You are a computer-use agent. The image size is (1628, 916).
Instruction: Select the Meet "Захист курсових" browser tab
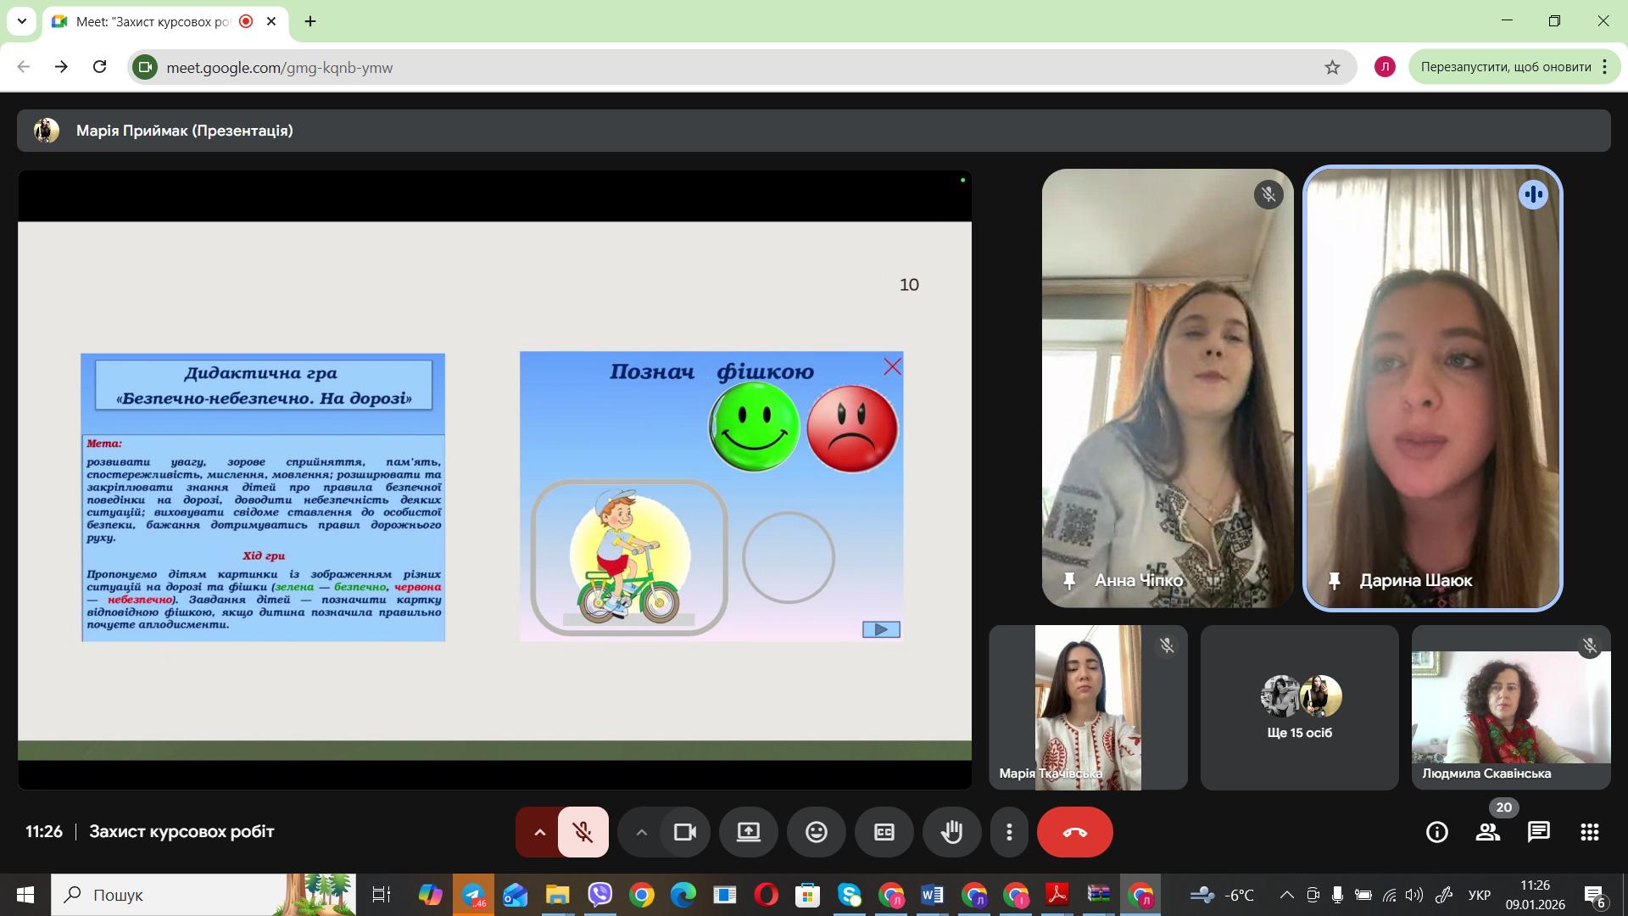[x=153, y=21]
